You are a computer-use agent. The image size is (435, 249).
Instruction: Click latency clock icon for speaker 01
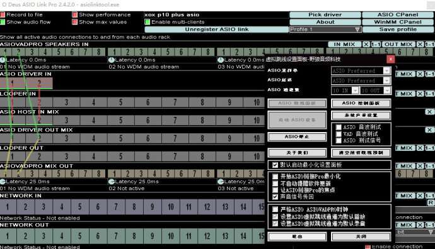(3, 60)
